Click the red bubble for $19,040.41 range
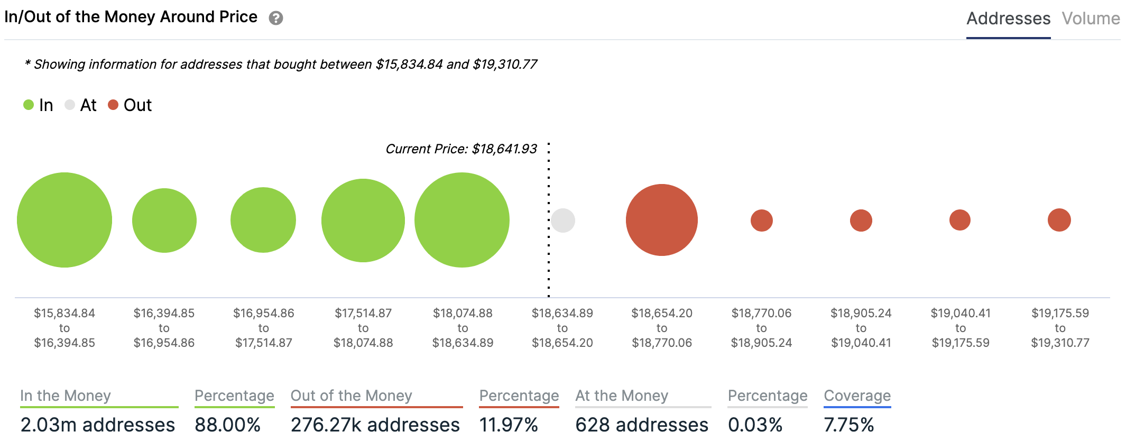Viewport: 1126px width, 441px height. pos(960,220)
